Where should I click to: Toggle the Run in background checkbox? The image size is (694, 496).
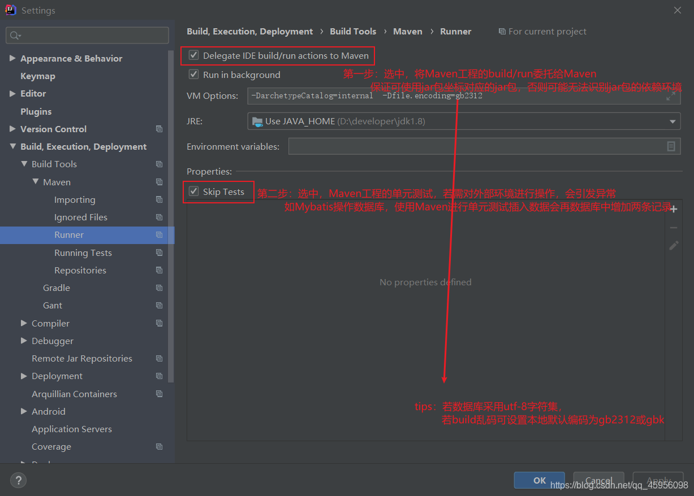click(194, 75)
